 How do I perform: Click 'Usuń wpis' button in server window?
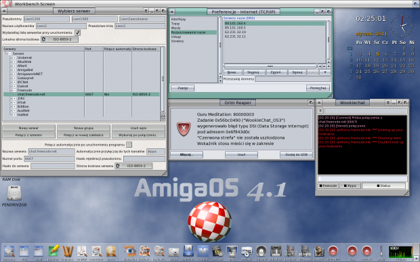click(x=138, y=128)
